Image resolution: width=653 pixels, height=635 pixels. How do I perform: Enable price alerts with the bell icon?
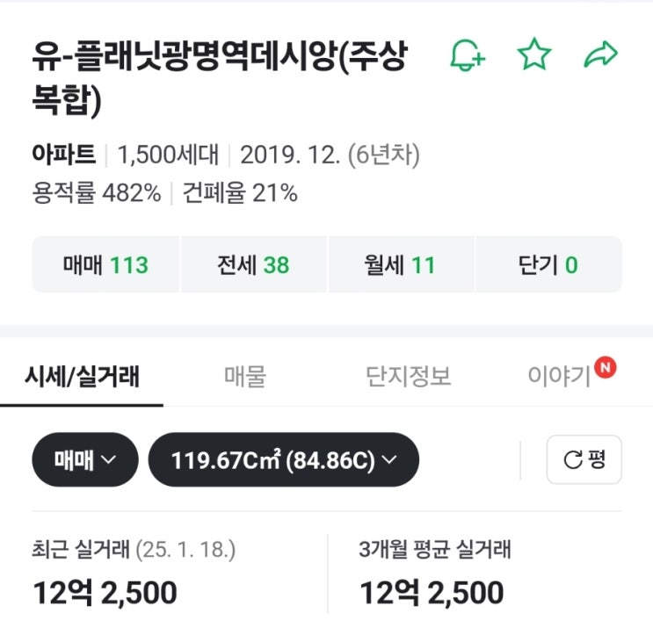click(467, 56)
